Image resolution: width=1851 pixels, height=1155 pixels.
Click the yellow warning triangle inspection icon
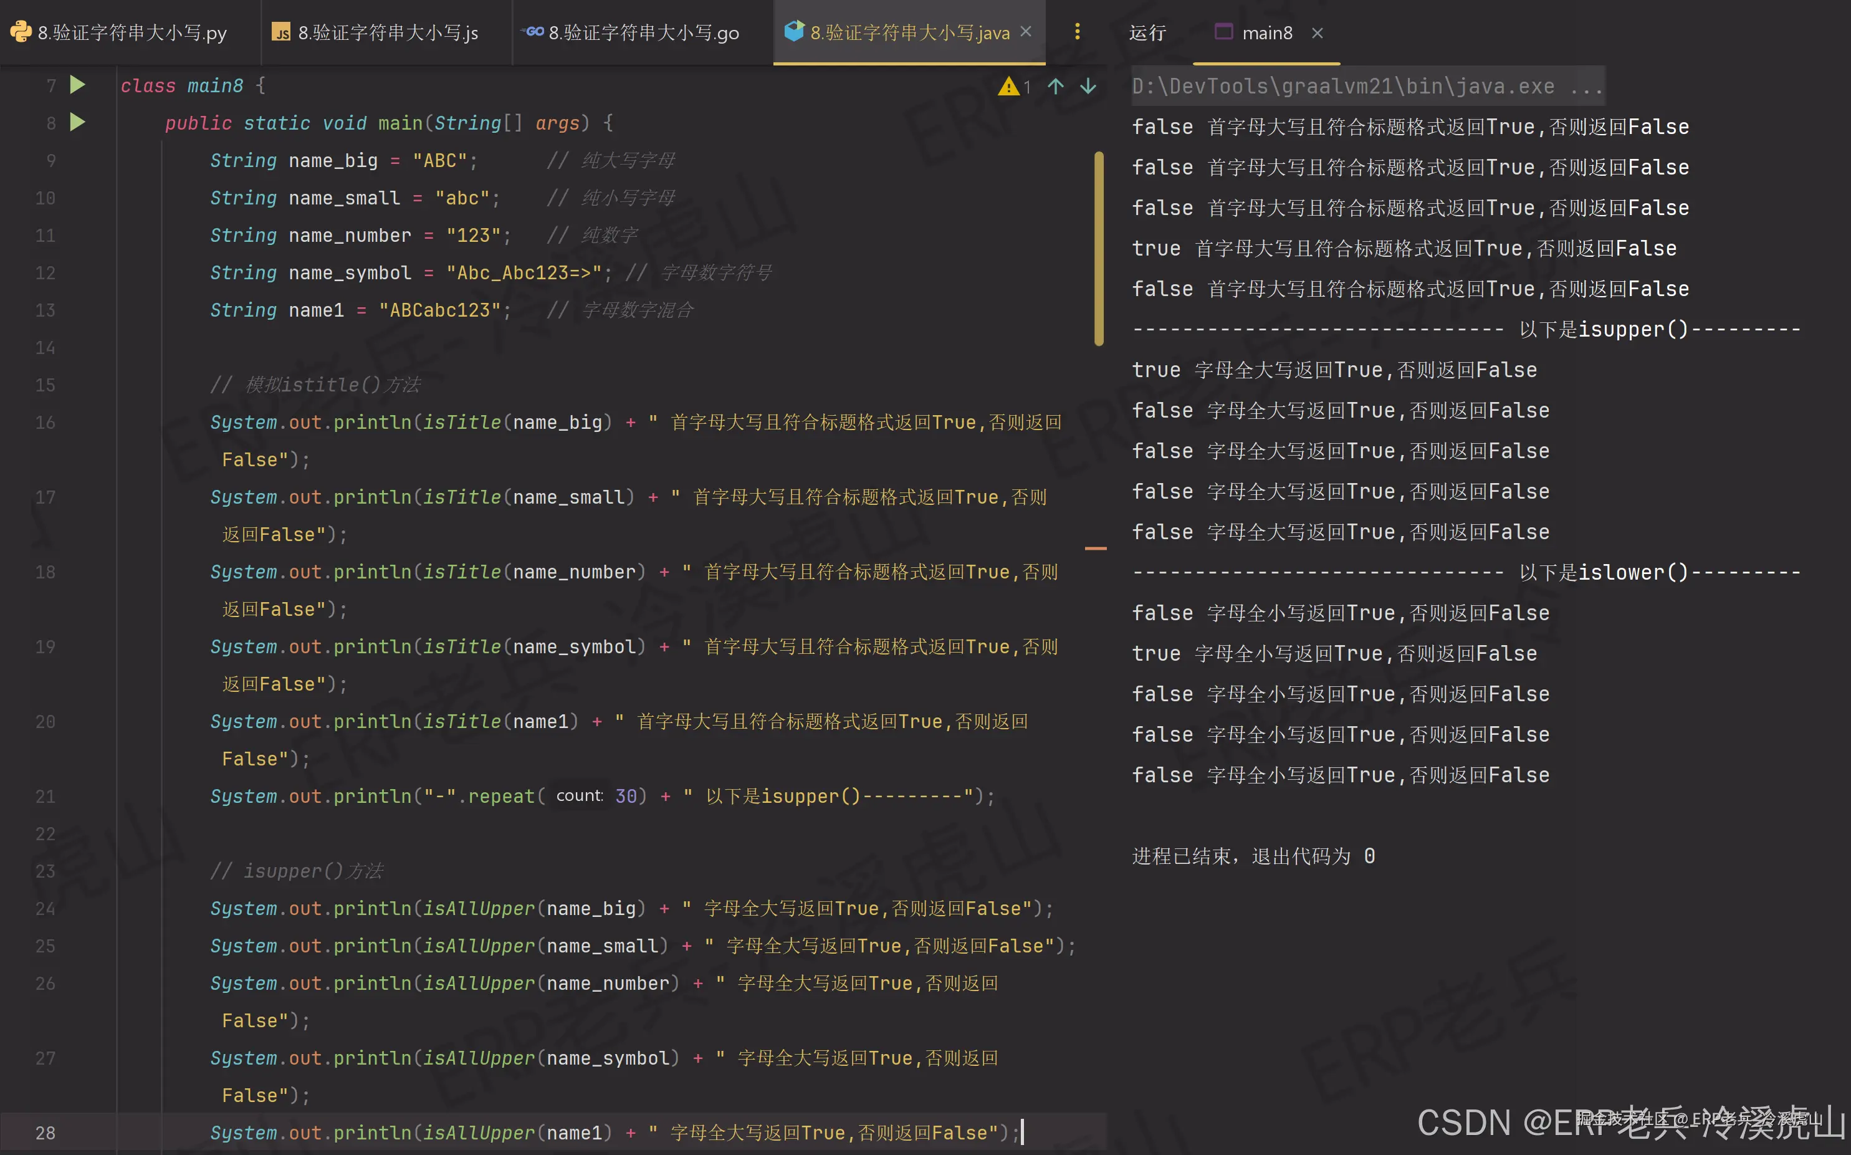coord(1008,86)
